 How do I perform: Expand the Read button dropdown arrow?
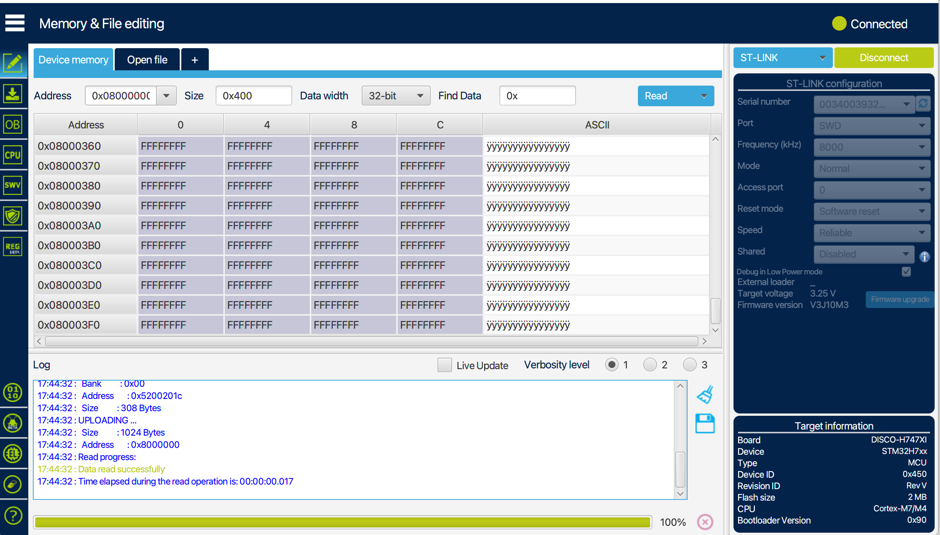704,96
